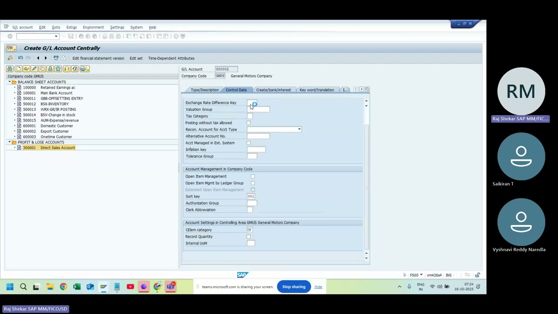Open Microsoft Teams icon in the taskbar
Viewport: 558px width, 314px height.
(170, 287)
